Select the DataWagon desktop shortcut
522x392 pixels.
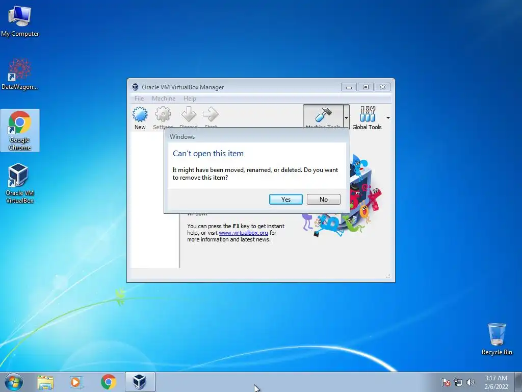coord(20,74)
